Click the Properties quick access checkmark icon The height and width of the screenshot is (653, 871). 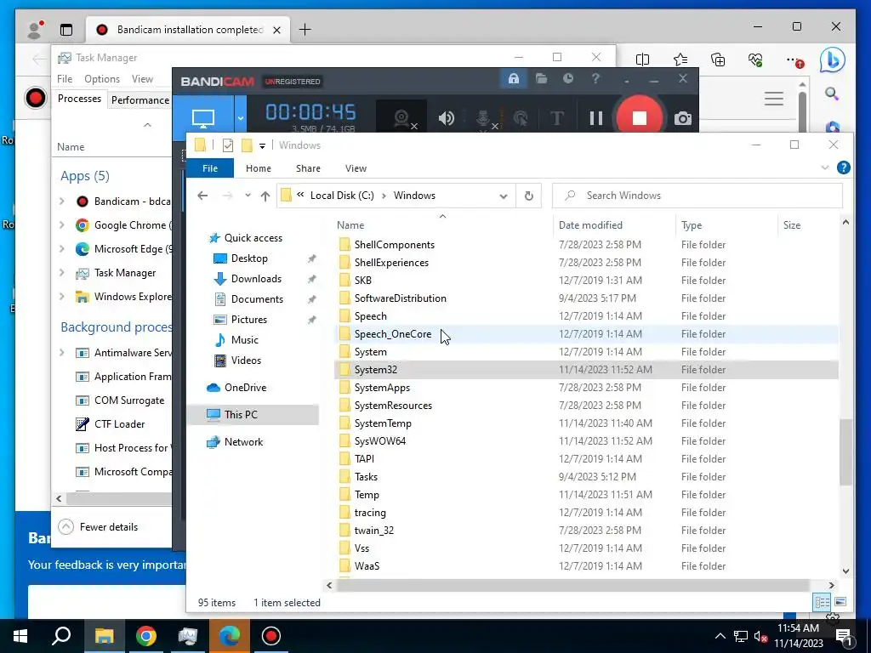coord(228,145)
